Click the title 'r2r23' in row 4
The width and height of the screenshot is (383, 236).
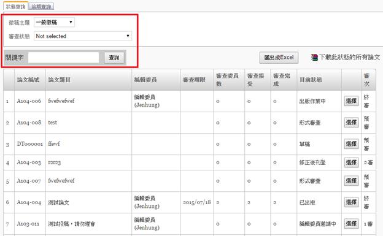54,162
